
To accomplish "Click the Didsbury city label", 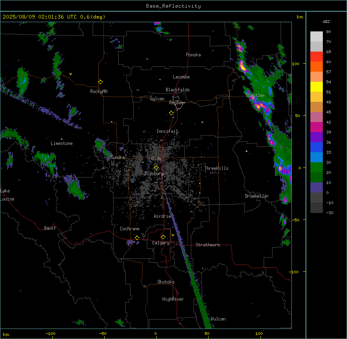I will click(x=154, y=174).
